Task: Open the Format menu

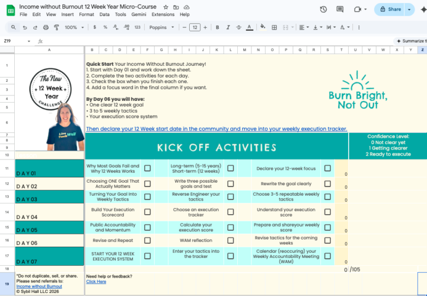Action: 87,14
